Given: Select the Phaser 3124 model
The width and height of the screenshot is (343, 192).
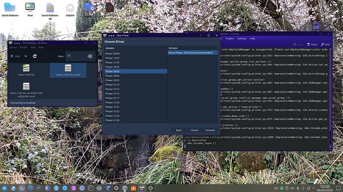Looking at the screenshot, I should pos(136,116).
